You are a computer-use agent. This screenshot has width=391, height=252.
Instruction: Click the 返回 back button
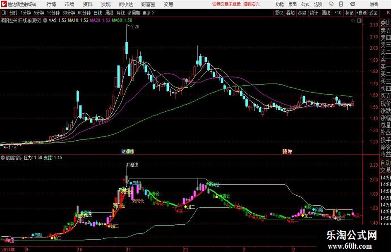pyautogui.click(x=373, y=13)
